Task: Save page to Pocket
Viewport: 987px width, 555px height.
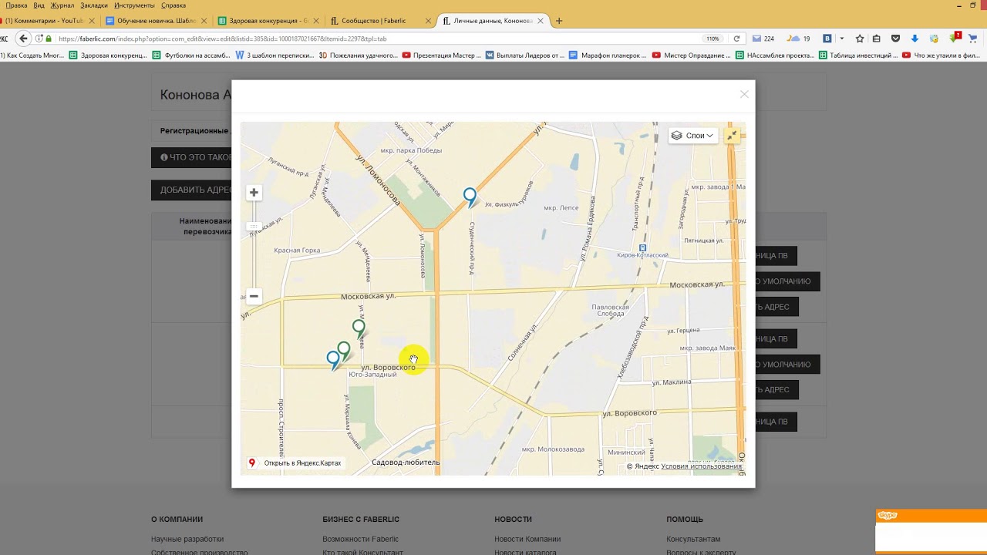Action: tap(895, 39)
